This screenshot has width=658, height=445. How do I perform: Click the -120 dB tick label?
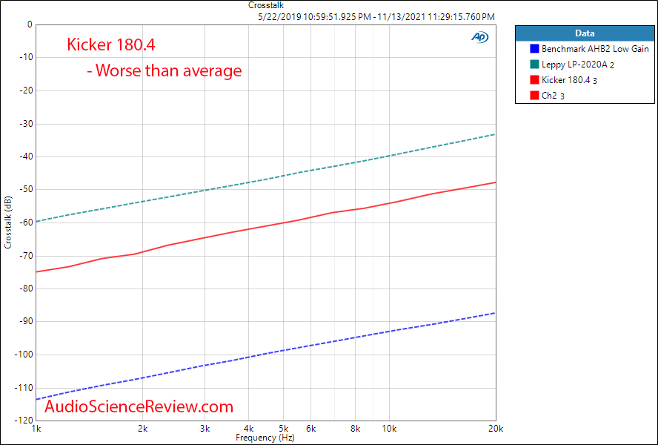tap(23, 421)
